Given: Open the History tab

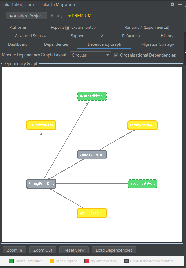Looking at the screenshot, I should point(167,36).
